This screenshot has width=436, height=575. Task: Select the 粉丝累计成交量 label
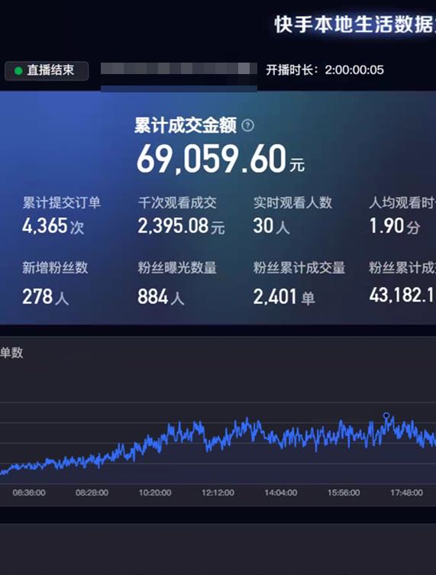(x=299, y=268)
